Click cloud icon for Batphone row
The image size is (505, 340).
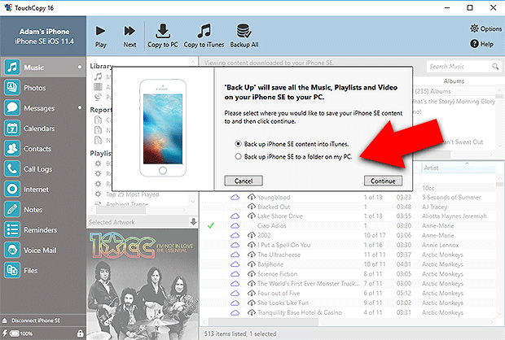pos(235,264)
